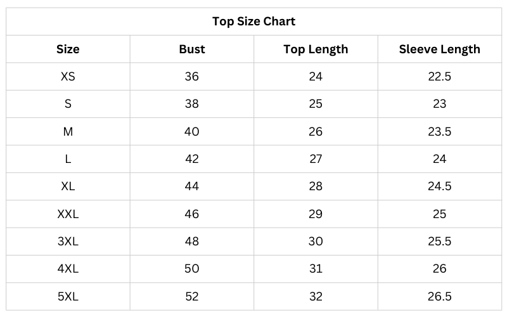The image size is (507, 317).
Task: Click the Sleeve Length column header
Action: click(439, 49)
